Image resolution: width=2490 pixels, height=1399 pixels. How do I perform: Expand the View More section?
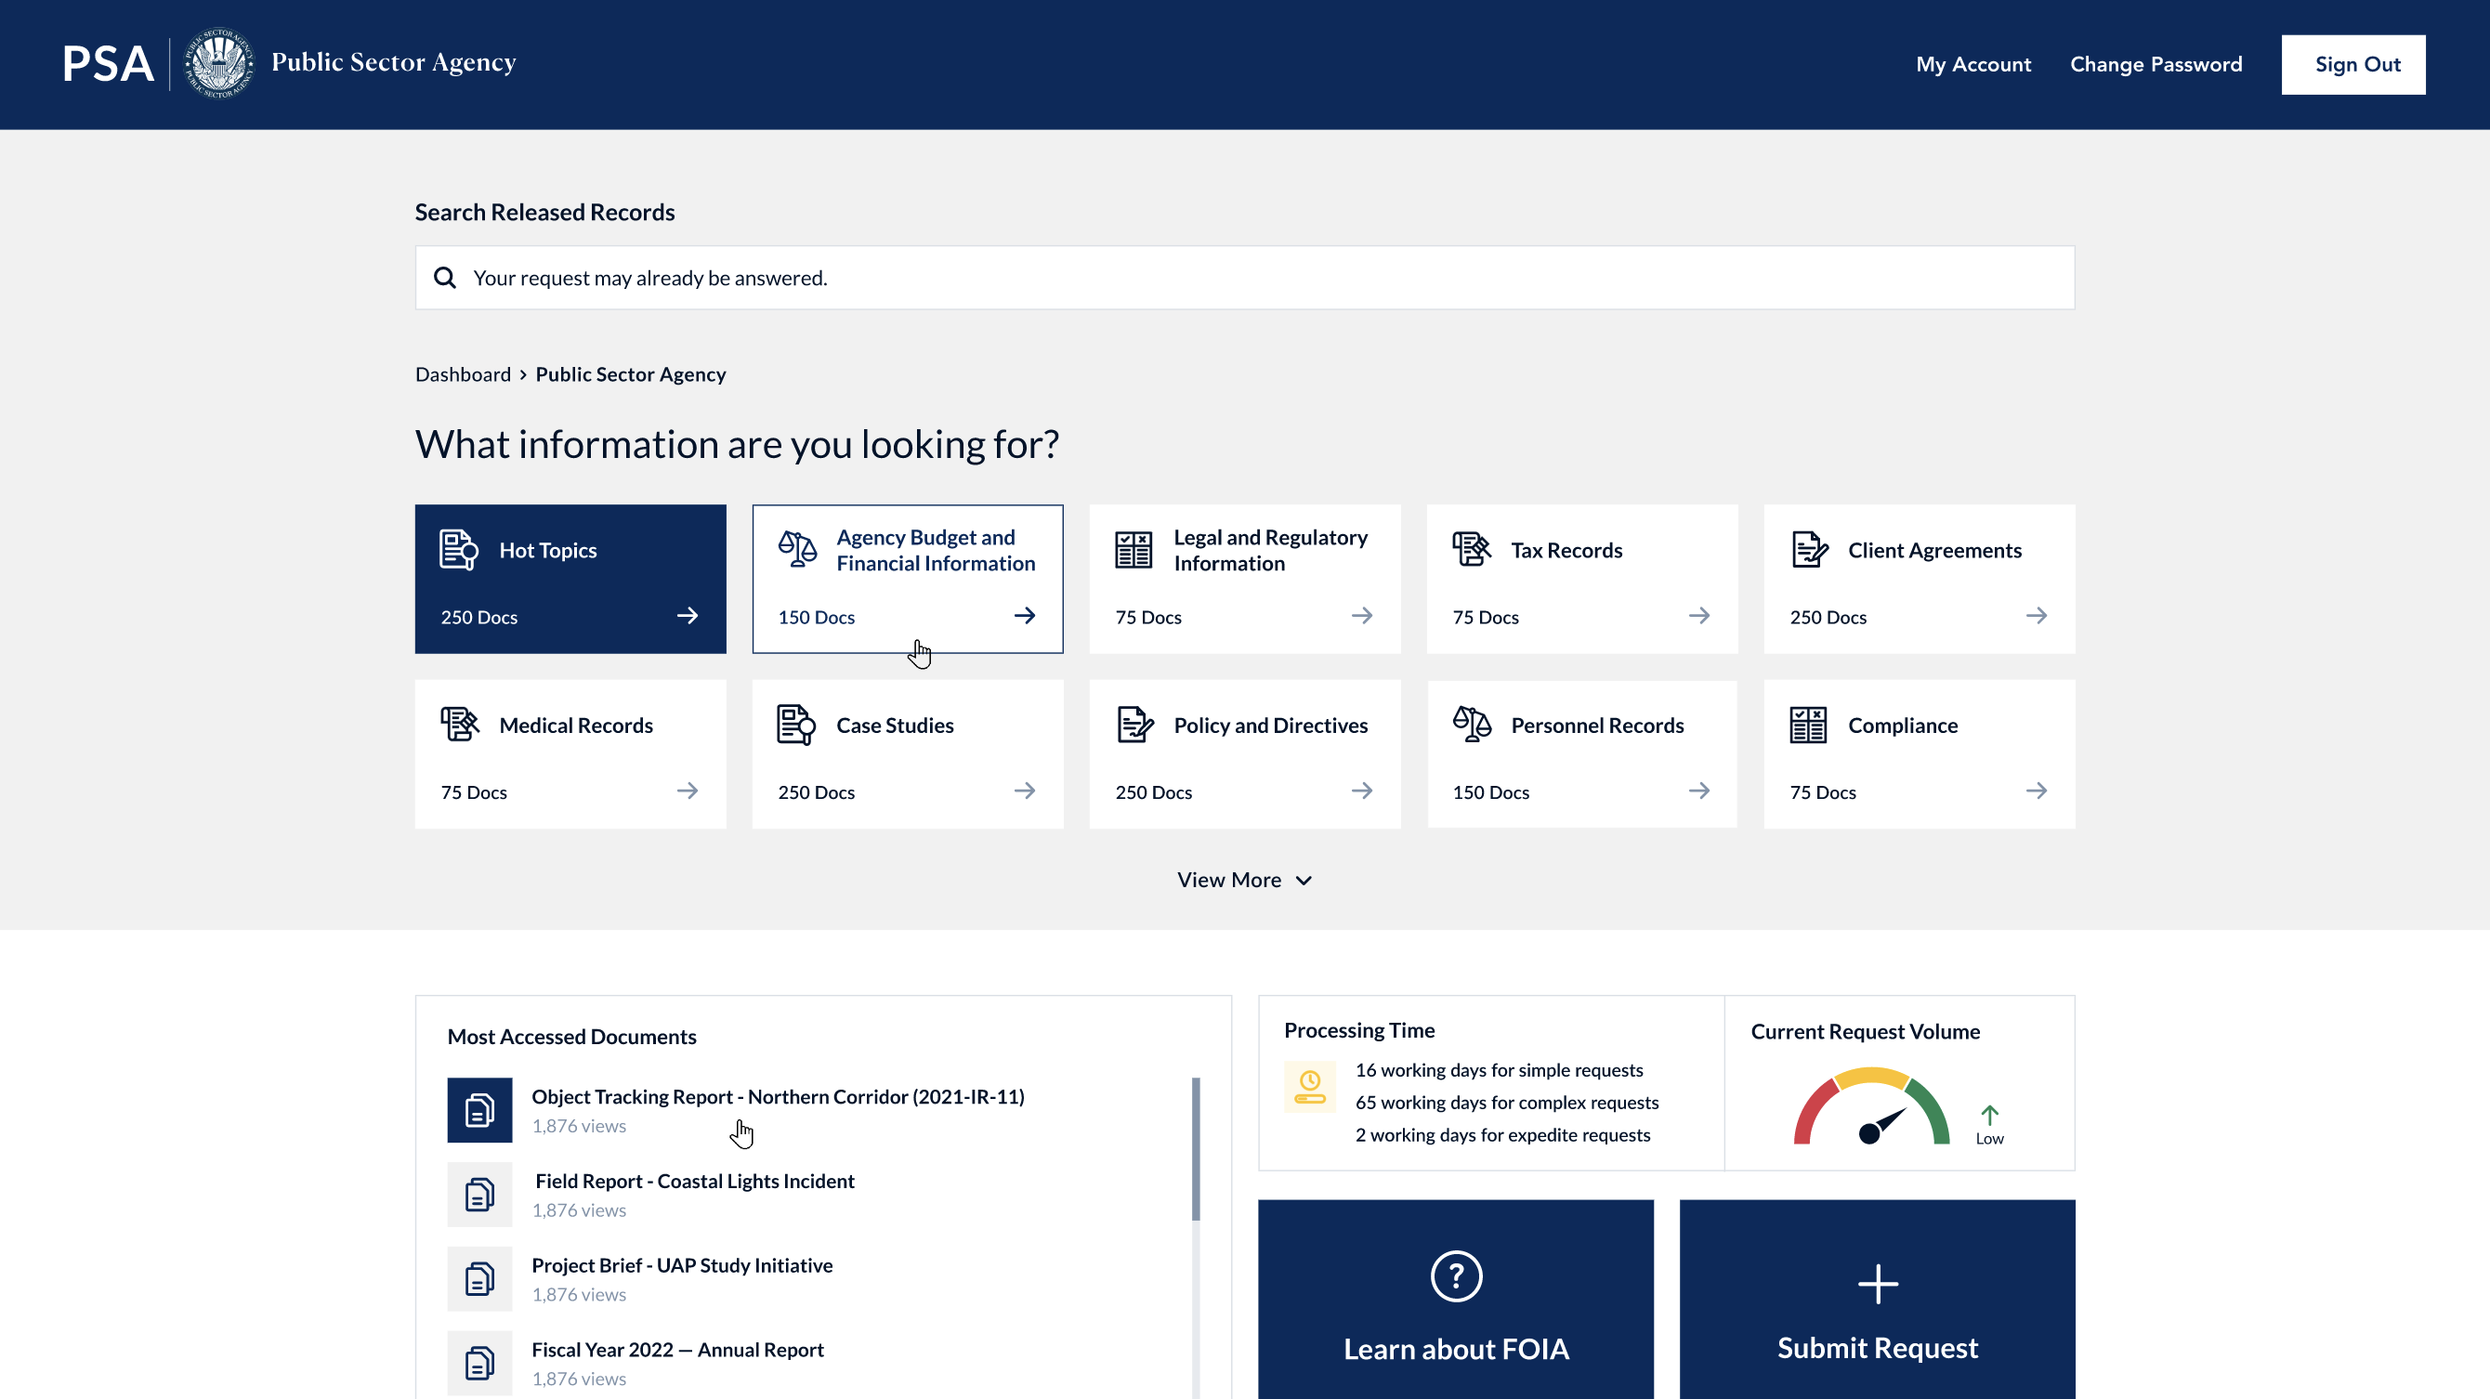1244,879
